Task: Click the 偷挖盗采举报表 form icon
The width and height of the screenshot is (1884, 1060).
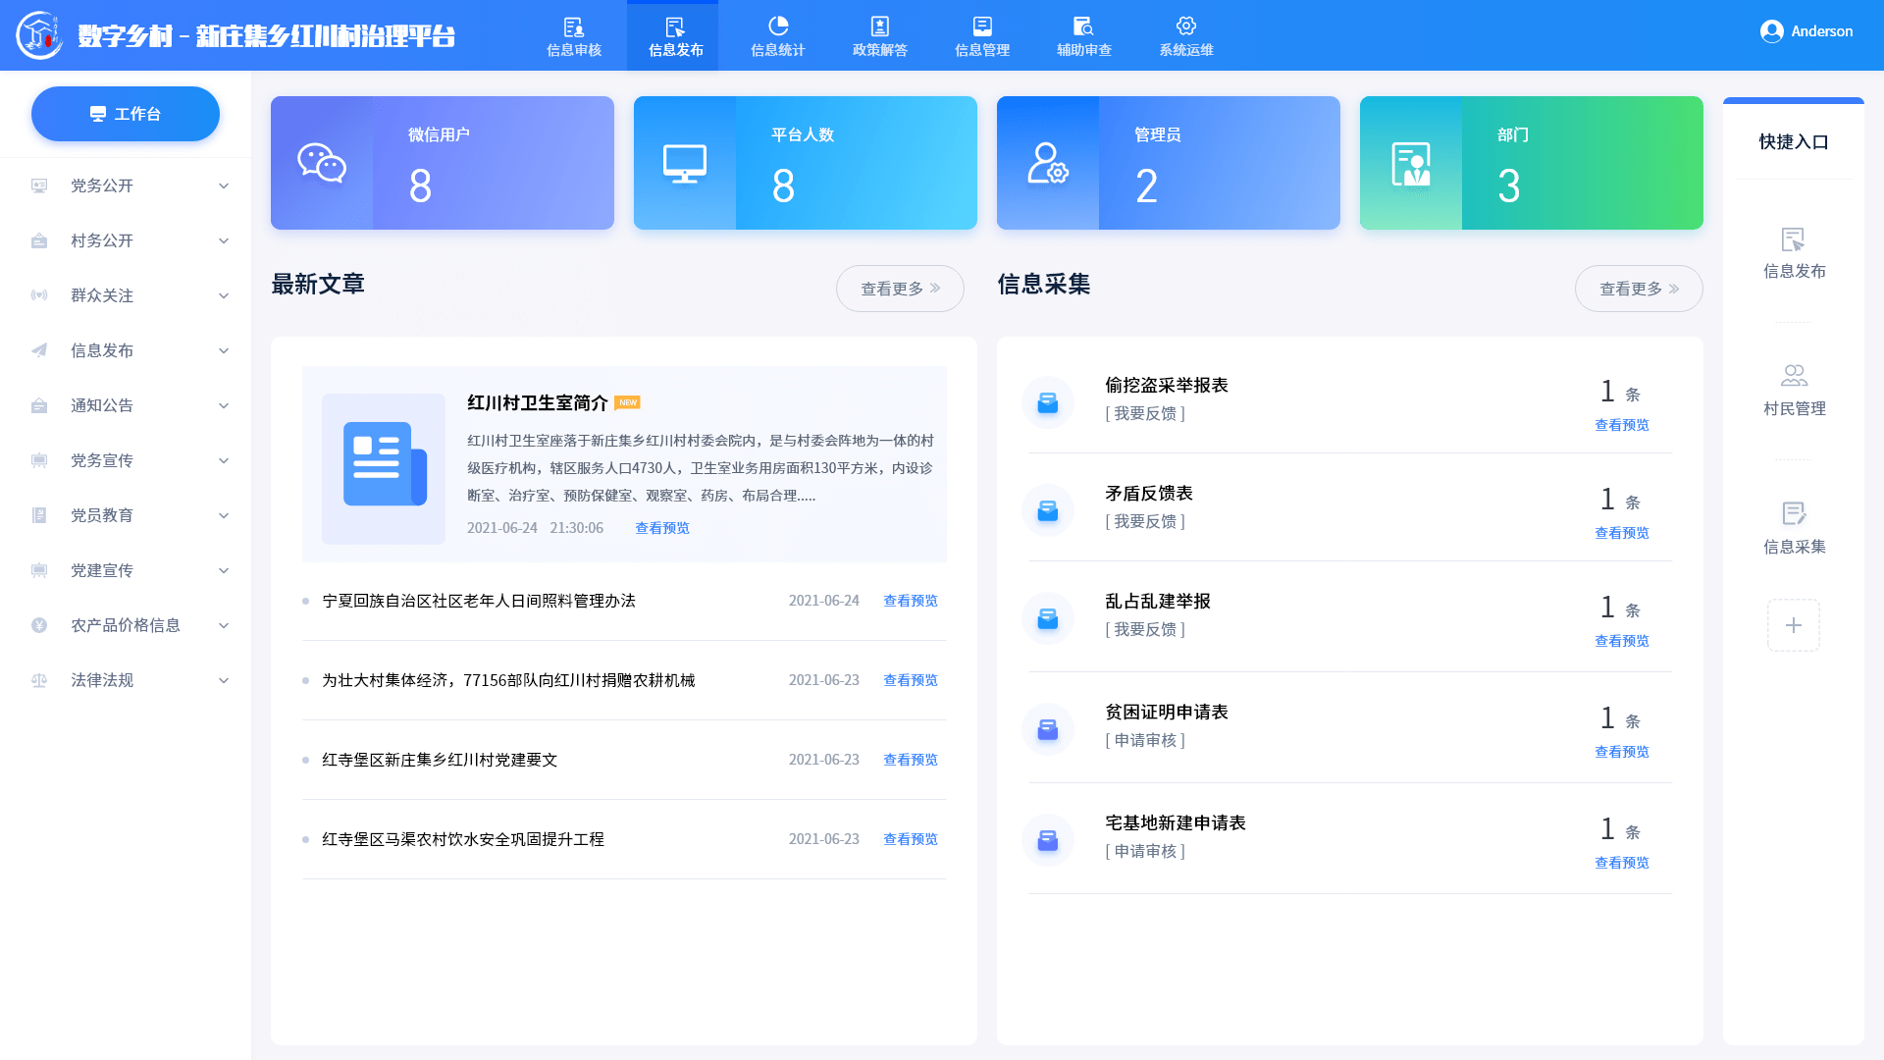Action: 1048,402
